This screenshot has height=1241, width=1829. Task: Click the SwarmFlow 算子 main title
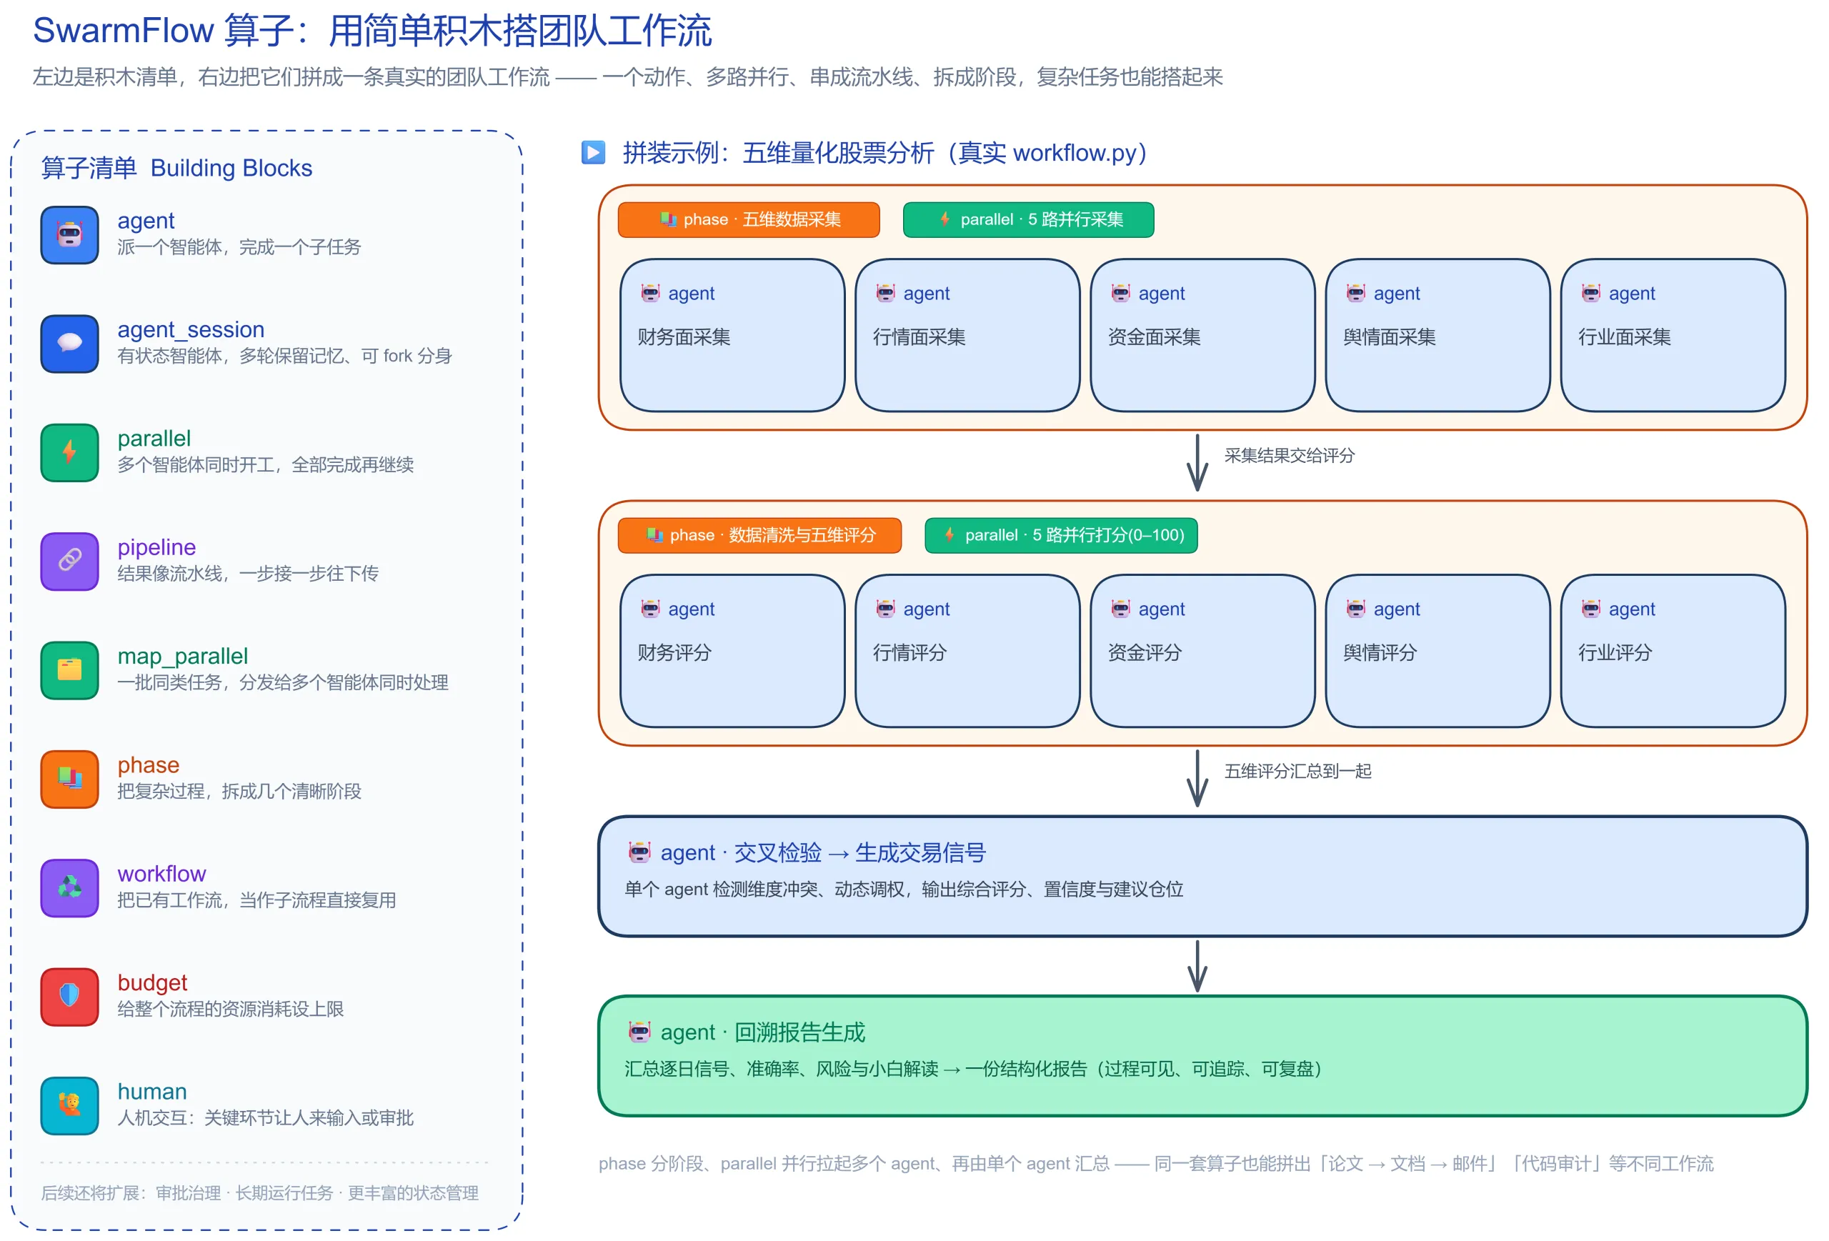372,31
